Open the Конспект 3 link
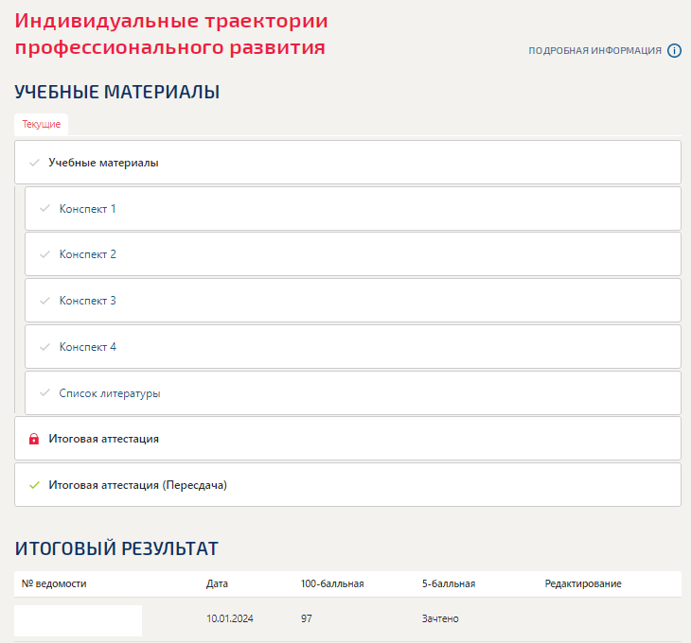 (88, 301)
